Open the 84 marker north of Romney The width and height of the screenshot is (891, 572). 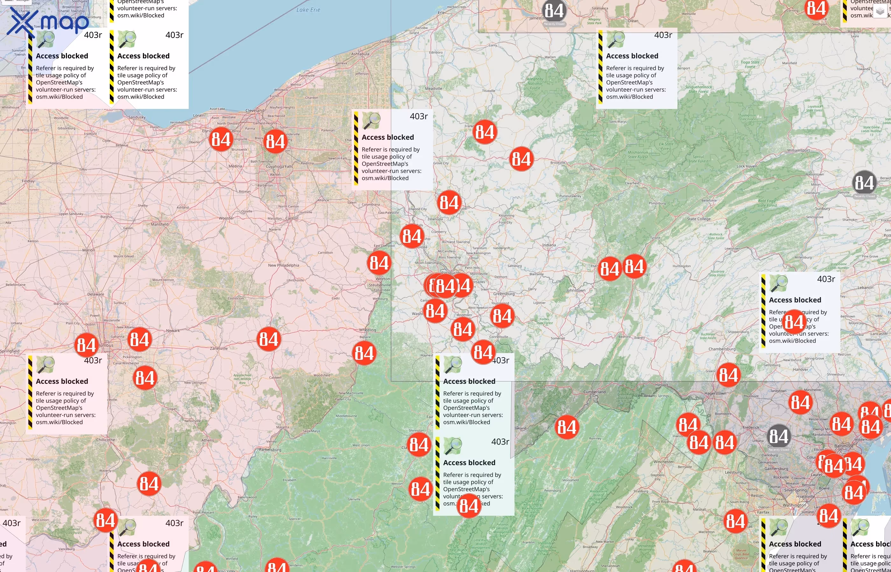pos(567,427)
